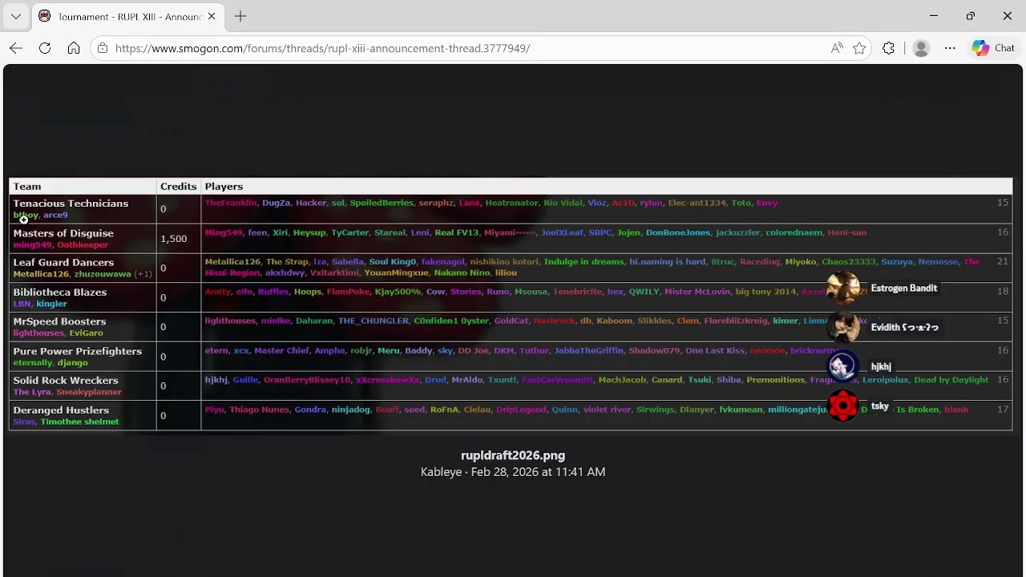Minimize the browser window
Viewport: 1026px width, 577px height.
[x=934, y=16]
